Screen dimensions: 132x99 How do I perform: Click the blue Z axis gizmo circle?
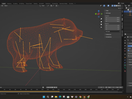tap(99, 11)
